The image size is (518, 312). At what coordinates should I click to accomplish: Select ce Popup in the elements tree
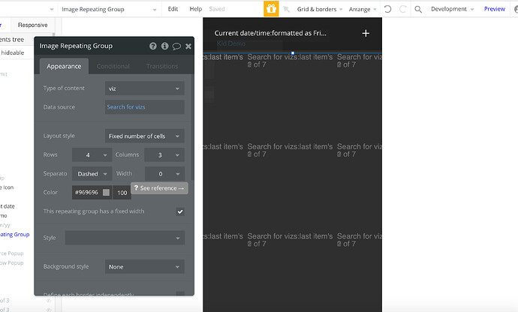11,253
